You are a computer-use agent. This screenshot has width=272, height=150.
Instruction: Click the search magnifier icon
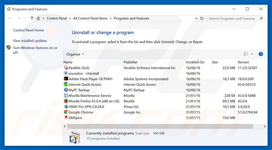pos(261,18)
